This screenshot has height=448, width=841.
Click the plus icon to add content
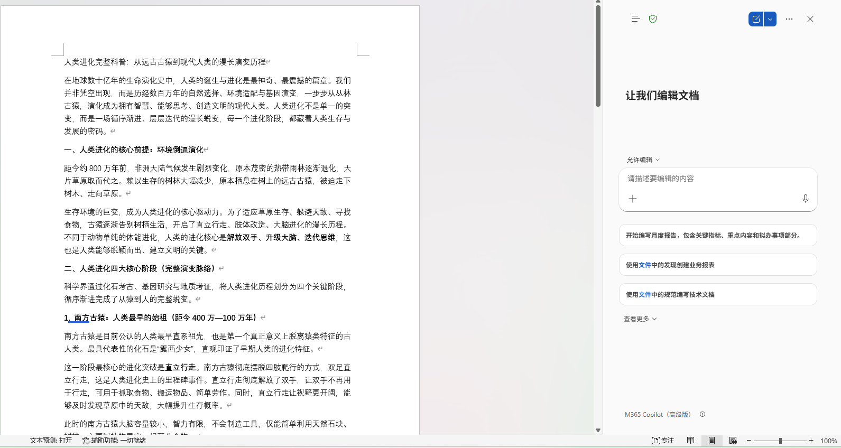point(633,199)
